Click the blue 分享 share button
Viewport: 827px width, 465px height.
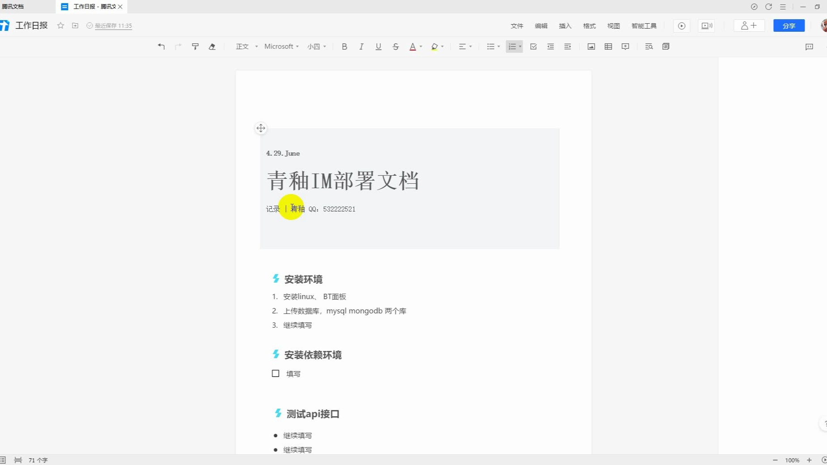(x=789, y=26)
